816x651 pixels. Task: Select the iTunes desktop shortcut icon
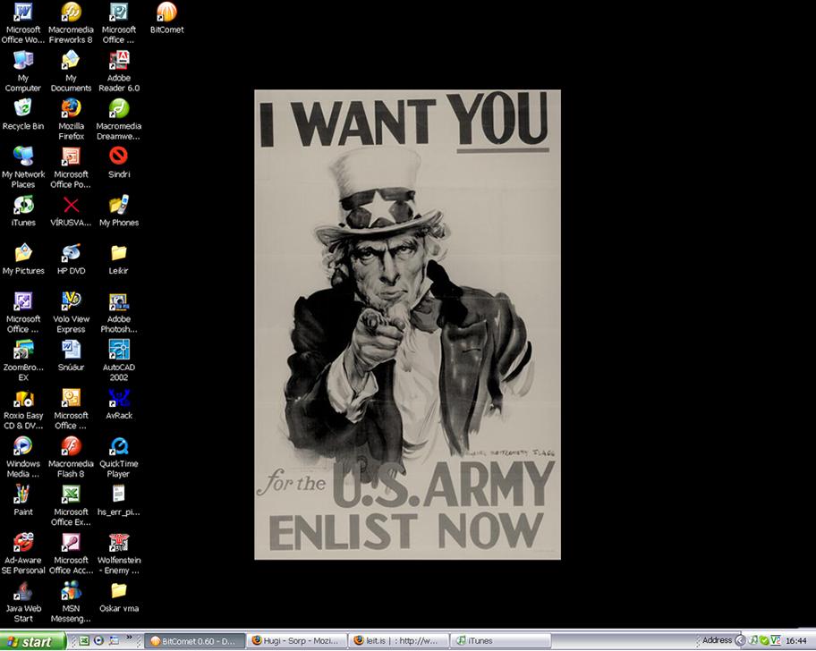point(23,212)
